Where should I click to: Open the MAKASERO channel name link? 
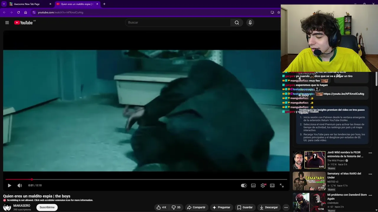coord(22,206)
